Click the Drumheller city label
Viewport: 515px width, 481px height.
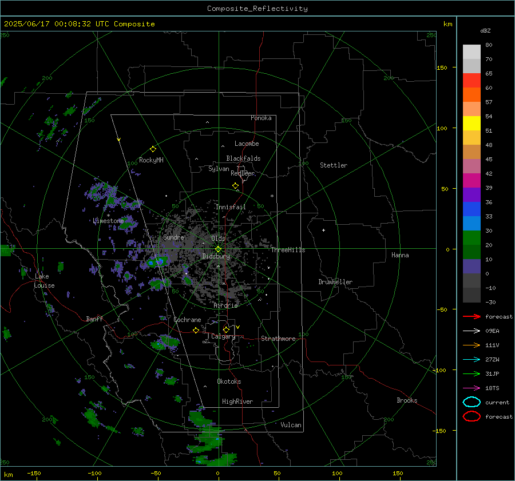coord(335,282)
